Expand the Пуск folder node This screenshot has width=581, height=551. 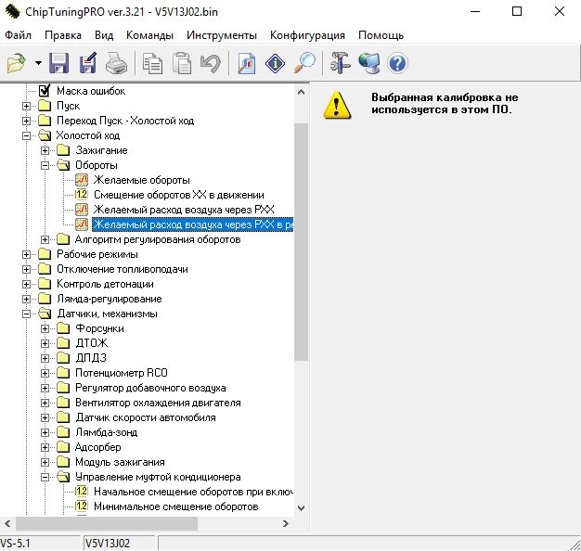(x=27, y=106)
